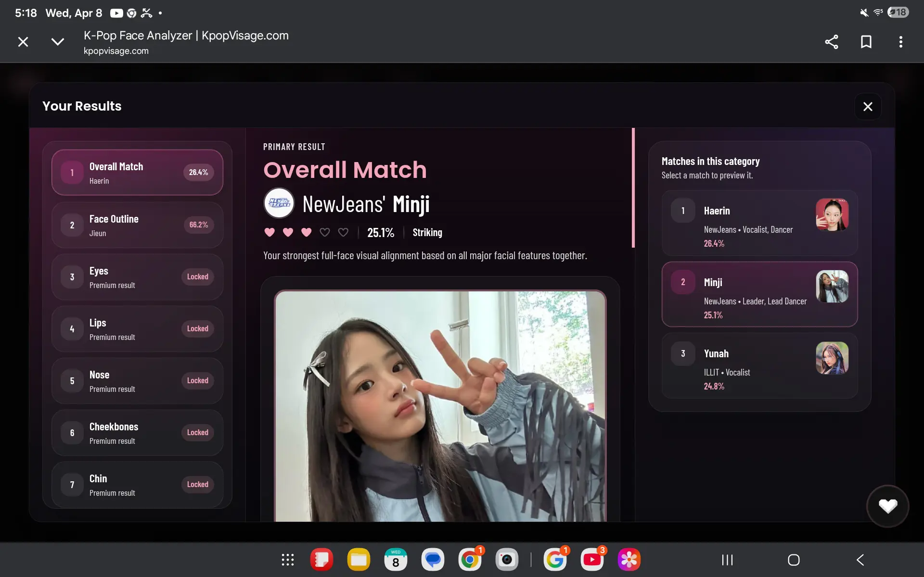Viewport: 924px width, 577px height.
Task: Open the Chrome app in the taskbar
Action: point(470,560)
